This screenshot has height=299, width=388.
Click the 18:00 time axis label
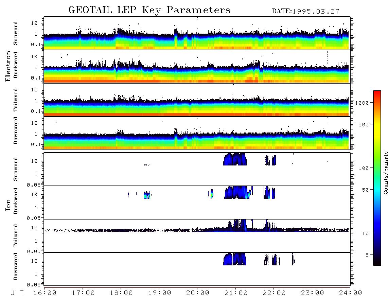tap(121, 293)
